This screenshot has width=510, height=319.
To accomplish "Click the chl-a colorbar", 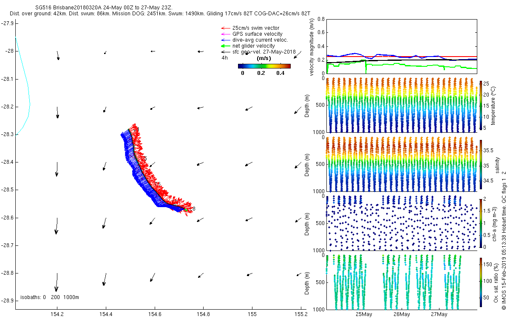I will click(x=481, y=223).
